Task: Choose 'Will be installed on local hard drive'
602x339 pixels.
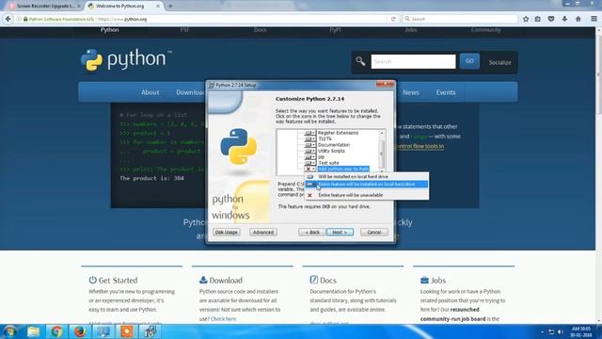Action: pos(367,177)
